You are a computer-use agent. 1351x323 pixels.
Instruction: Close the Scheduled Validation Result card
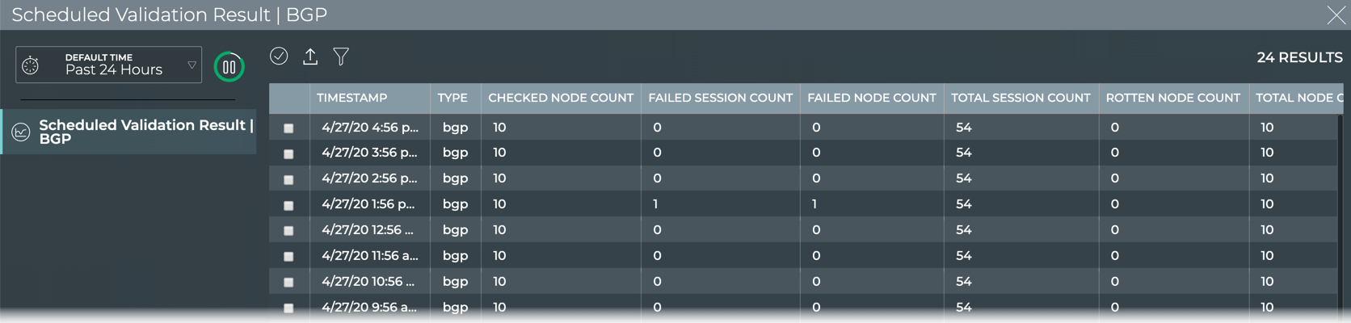[x=1336, y=15]
